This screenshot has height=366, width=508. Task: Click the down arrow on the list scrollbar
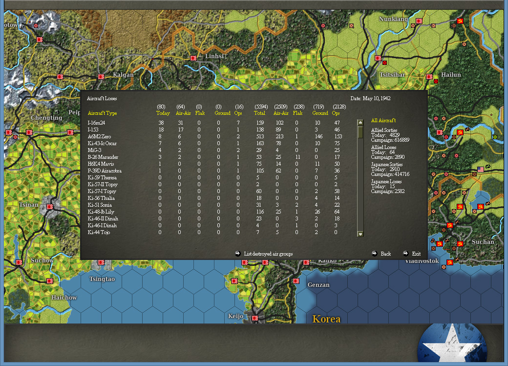[360, 235]
